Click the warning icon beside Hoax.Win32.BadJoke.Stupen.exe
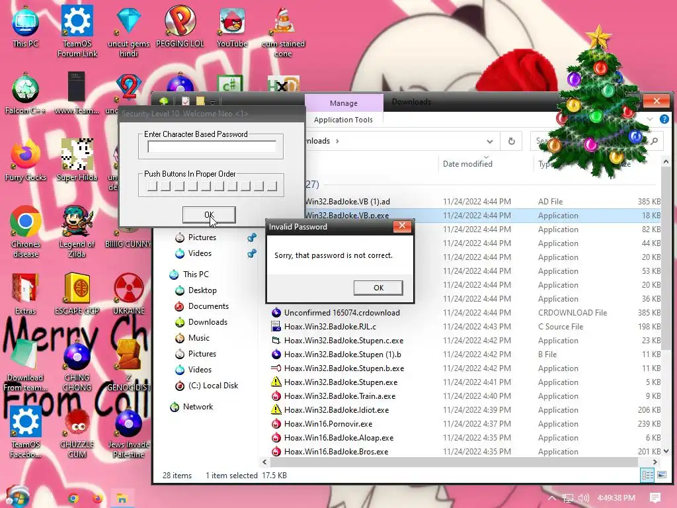This screenshot has width=677, height=508. (x=276, y=382)
